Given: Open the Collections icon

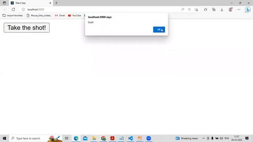Looking at the screenshot, I should coord(214,9).
